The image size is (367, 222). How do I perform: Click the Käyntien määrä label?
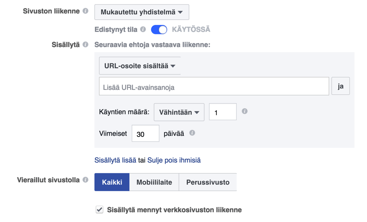tap(124, 112)
